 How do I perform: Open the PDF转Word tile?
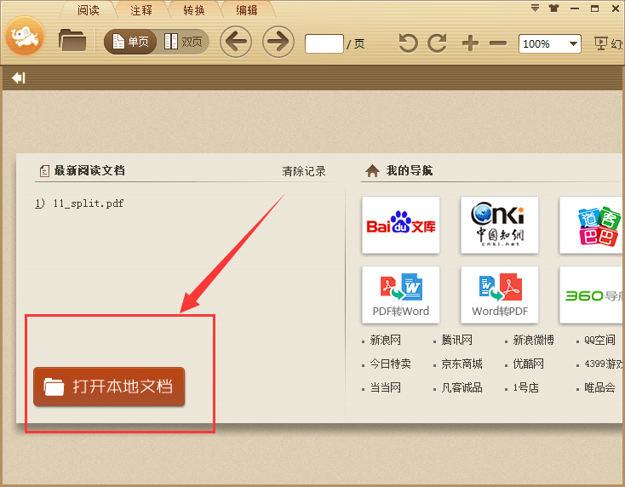[400, 294]
